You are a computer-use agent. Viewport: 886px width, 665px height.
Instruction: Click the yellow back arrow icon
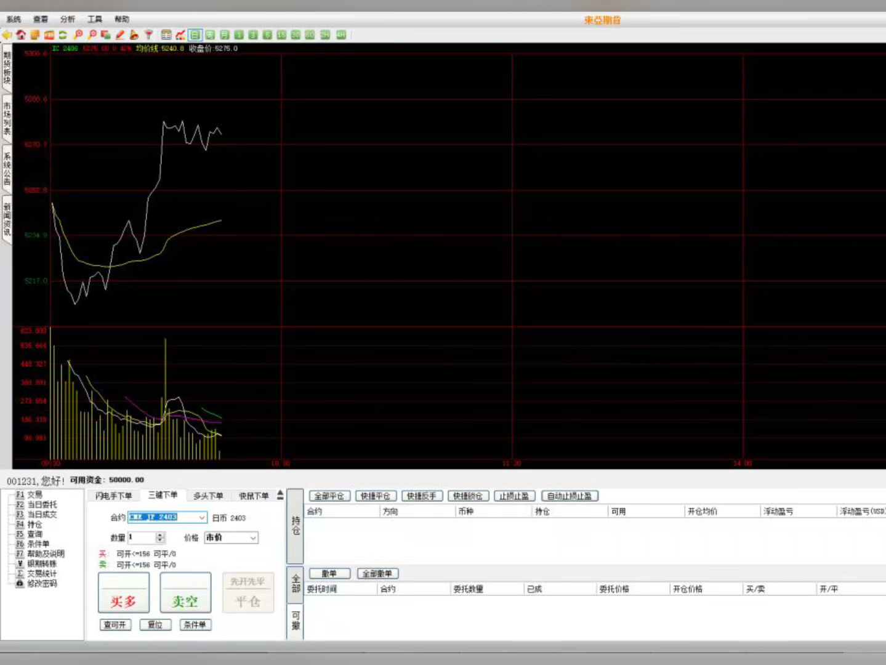pyautogui.click(x=7, y=35)
